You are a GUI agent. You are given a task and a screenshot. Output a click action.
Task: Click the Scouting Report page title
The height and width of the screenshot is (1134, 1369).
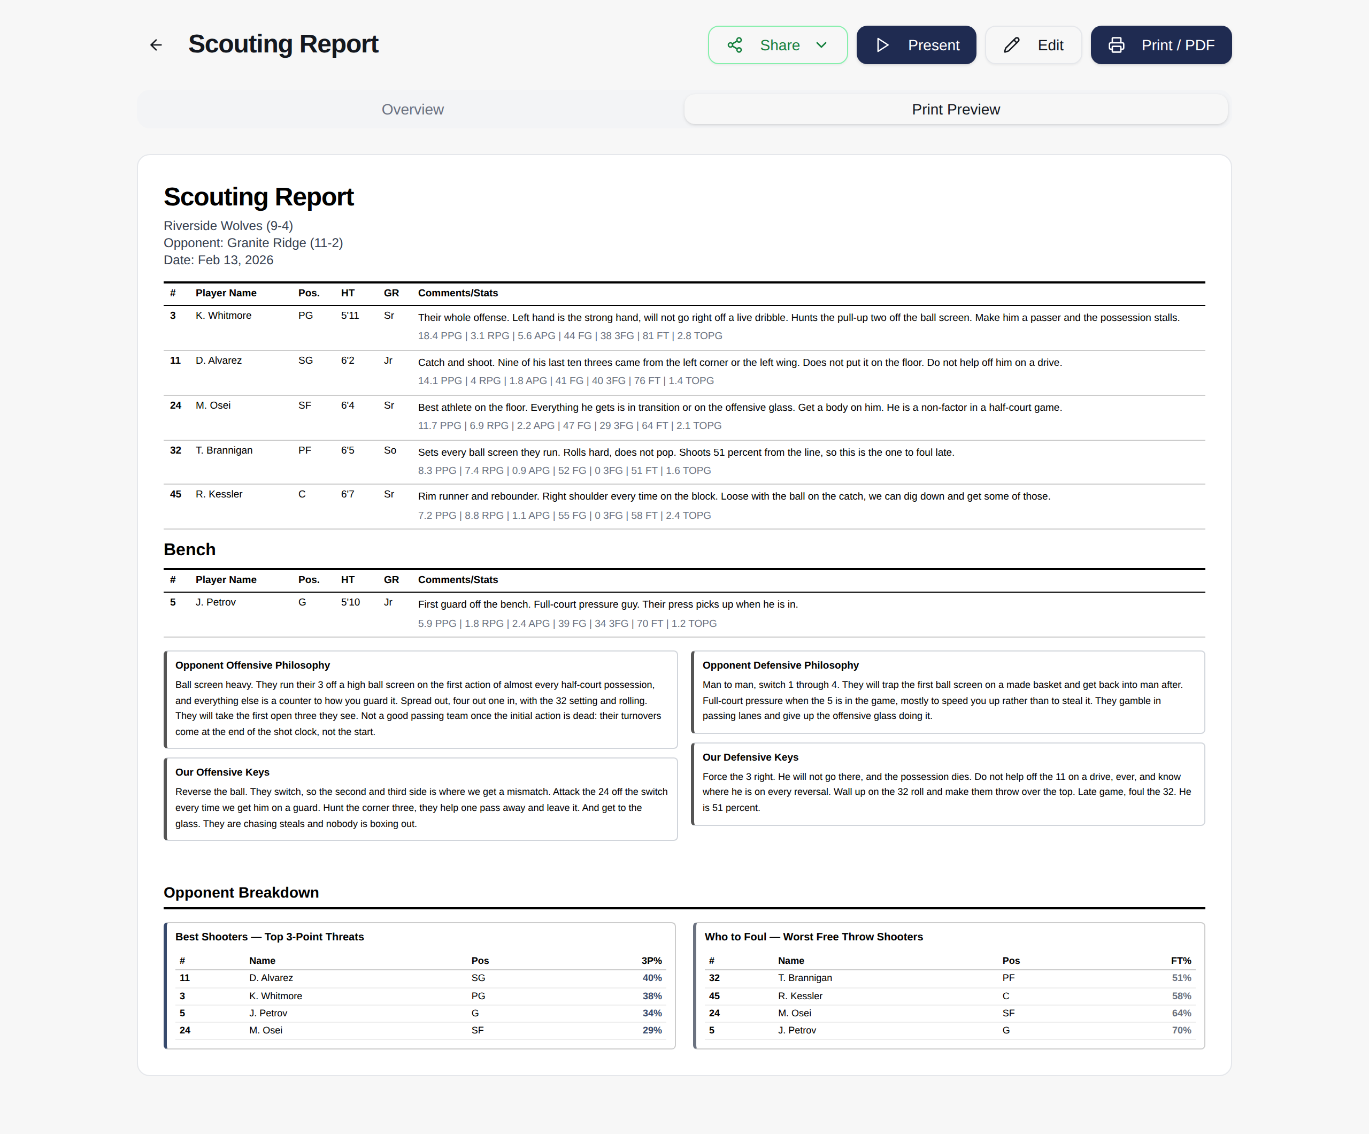pos(283,44)
